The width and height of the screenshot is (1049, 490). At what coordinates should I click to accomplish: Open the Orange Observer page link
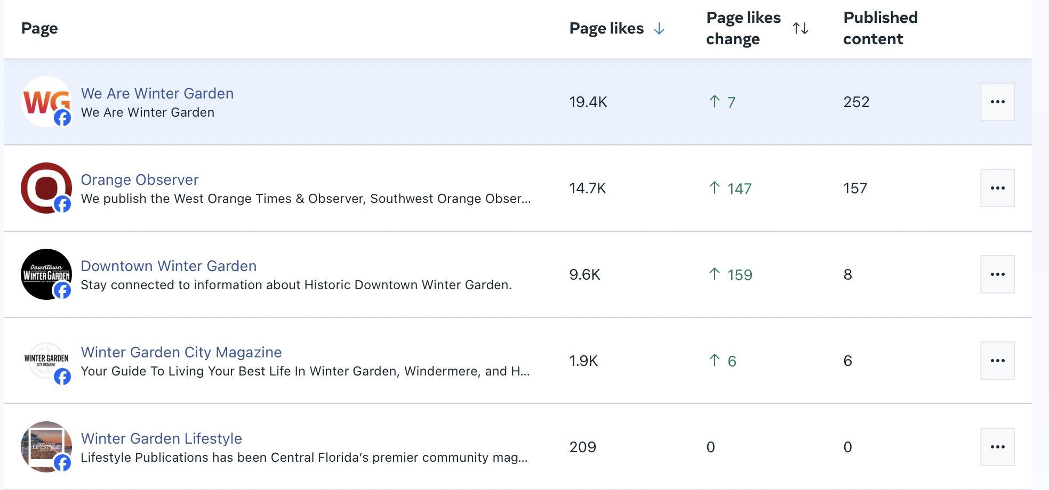(139, 179)
